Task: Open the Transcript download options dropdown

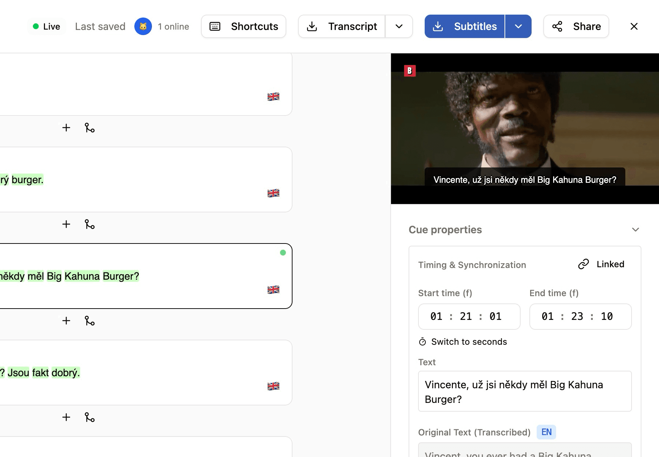Action: 399,26
